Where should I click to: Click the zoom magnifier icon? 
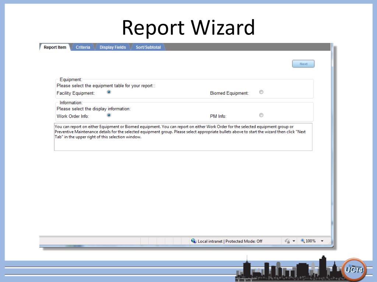[303, 241]
